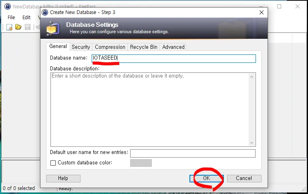Open the Compression tab
The width and height of the screenshot is (308, 194).
(x=110, y=47)
